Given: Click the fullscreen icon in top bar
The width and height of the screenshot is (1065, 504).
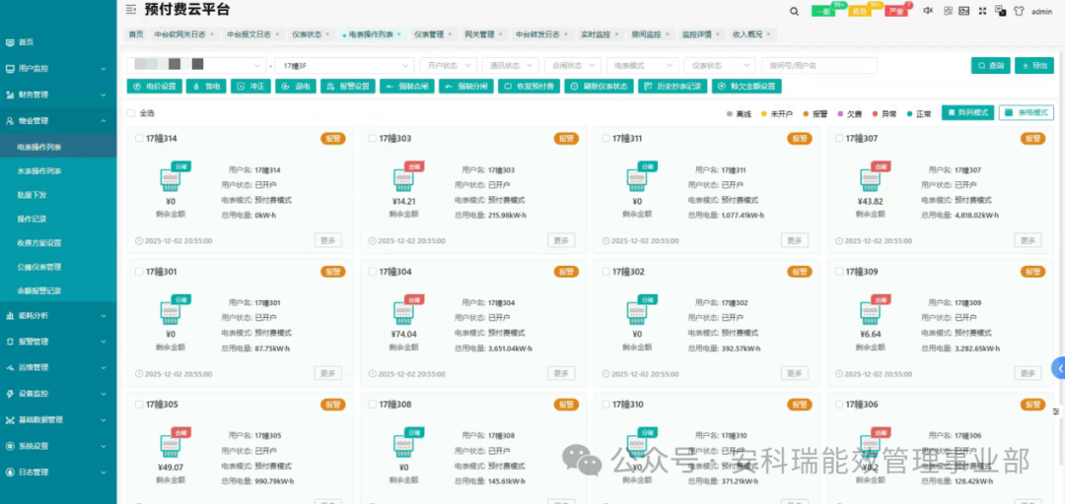Looking at the screenshot, I should [982, 11].
